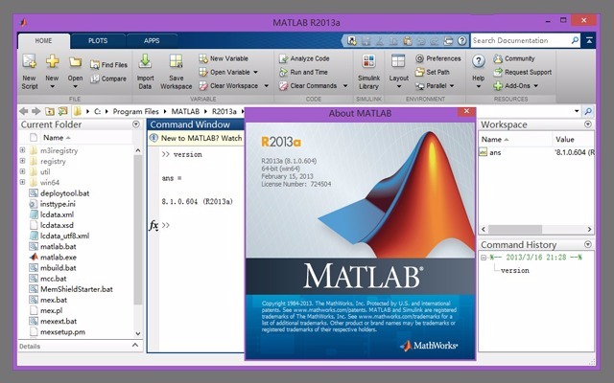Expand the win64 folder node
Screen dimensions: 614x383
click(22, 182)
